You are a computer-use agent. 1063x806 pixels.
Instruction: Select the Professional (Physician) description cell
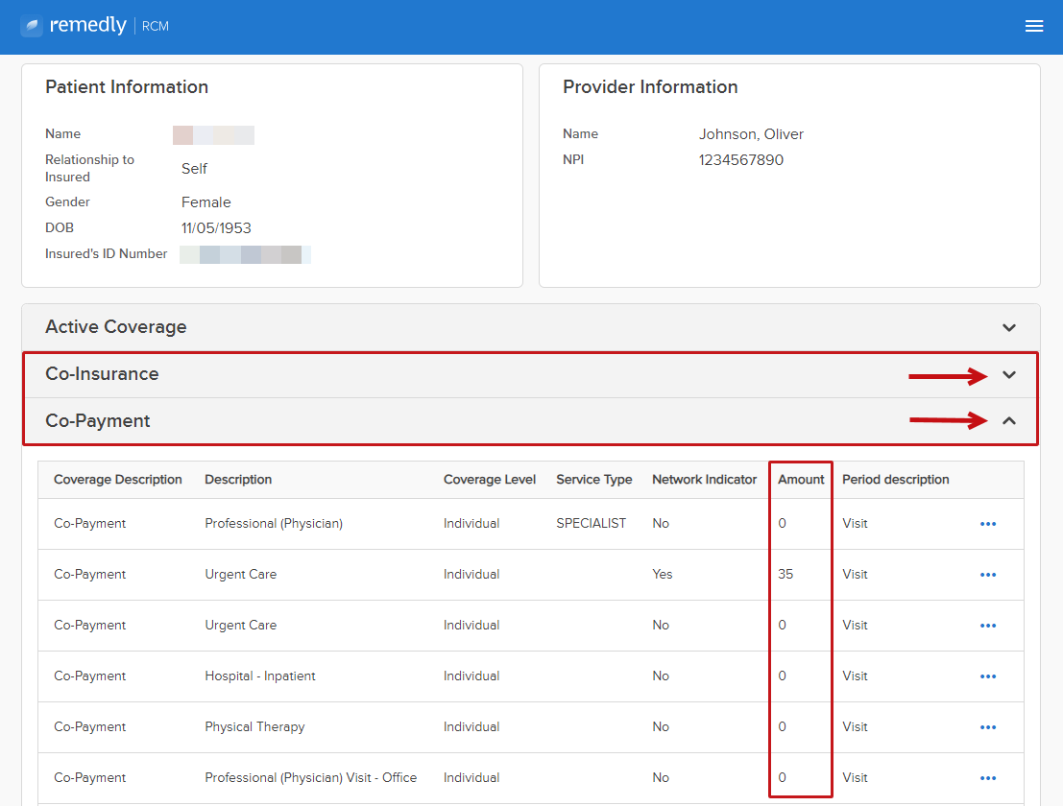point(274,524)
